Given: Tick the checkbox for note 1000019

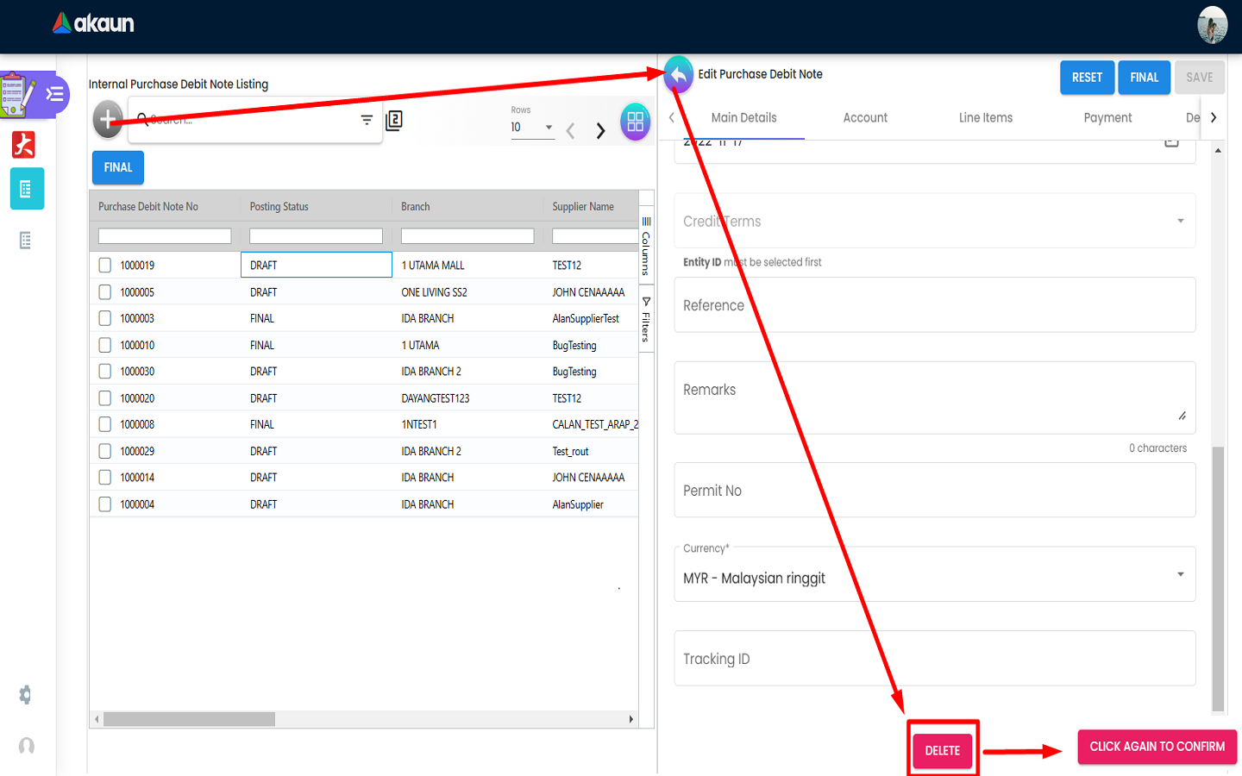Looking at the screenshot, I should (105, 266).
